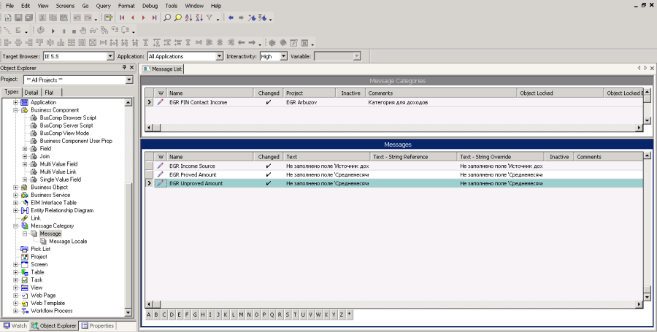The width and height of the screenshot is (657, 332).
Task: Click the New Record toolbar icon
Action: click(8, 18)
